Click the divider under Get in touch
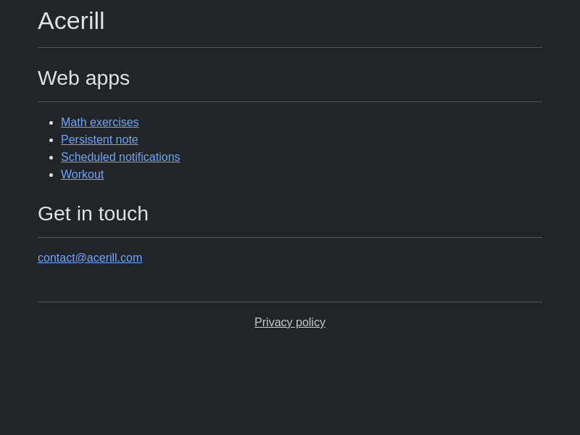The image size is (580, 435). click(x=290, y=238)
